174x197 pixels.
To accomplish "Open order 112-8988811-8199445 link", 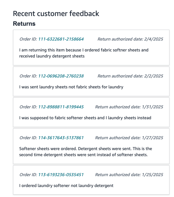I will (x=61, y=107).
